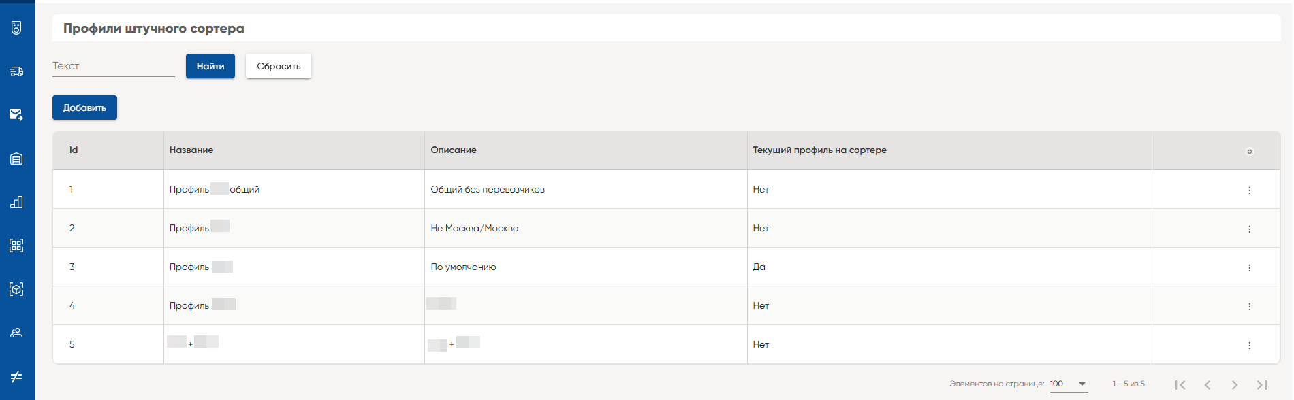This screenshot has height=400, width=1294.
Task: Go to first page of table
Action: [x=1180, y=385]
